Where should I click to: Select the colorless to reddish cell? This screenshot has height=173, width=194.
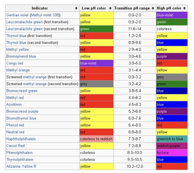[96, 139]
